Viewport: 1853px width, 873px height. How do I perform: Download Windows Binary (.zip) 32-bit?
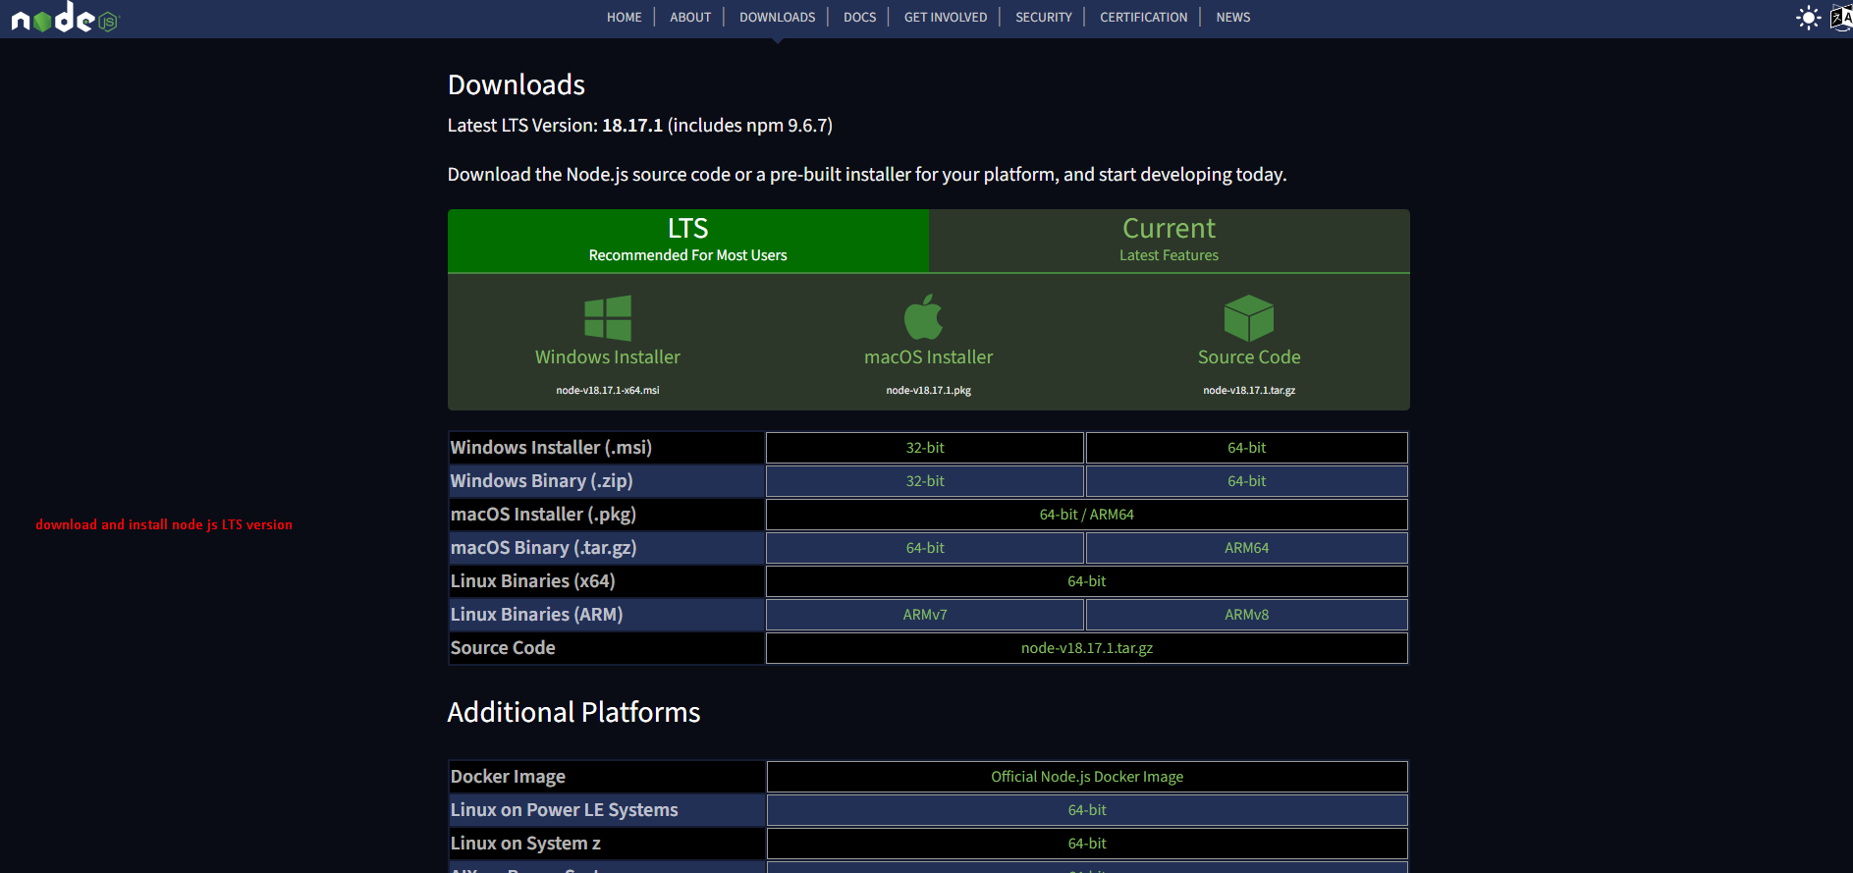tap(925, 481)
